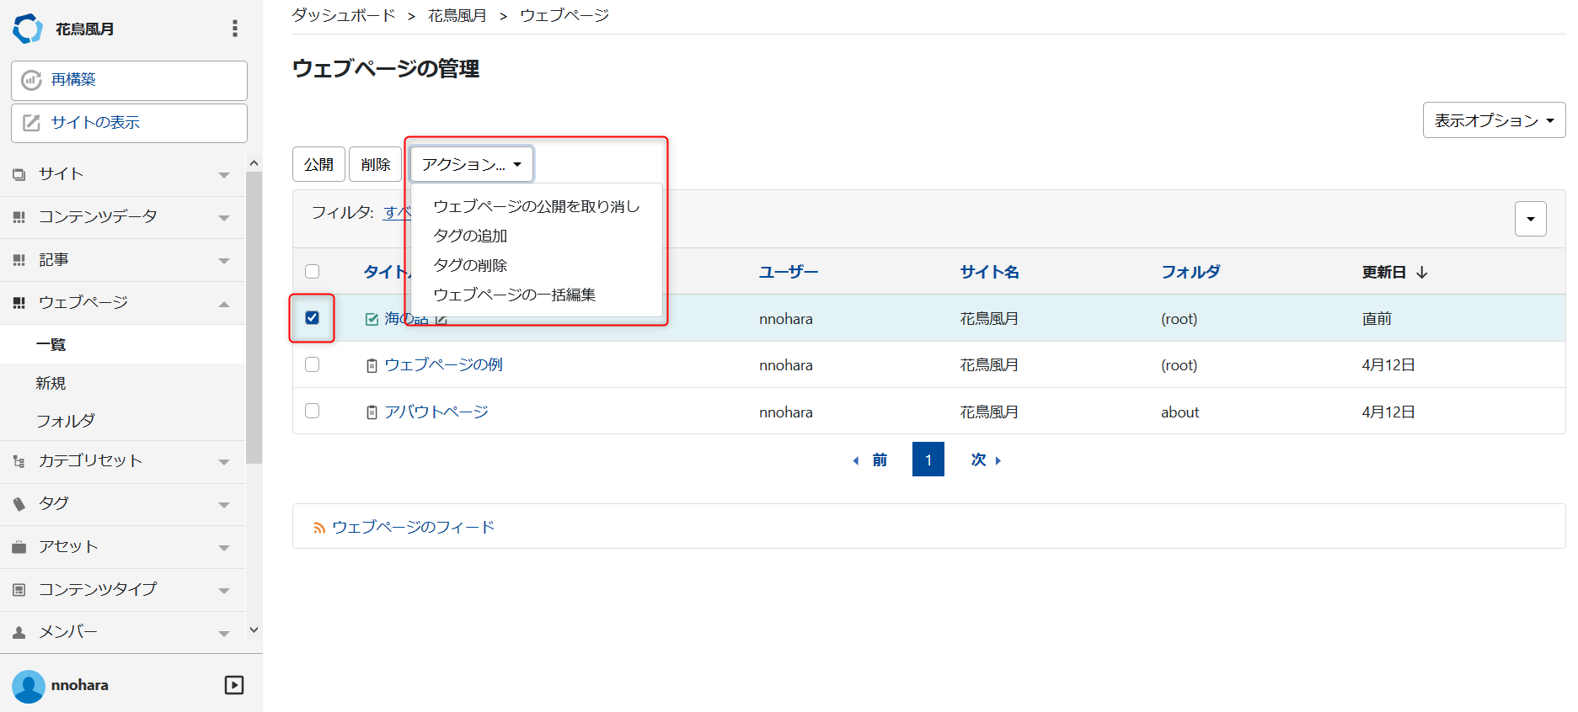Expand the アセット sidebar section
The height and width of the screenshot is (712, 1578).
224,548
